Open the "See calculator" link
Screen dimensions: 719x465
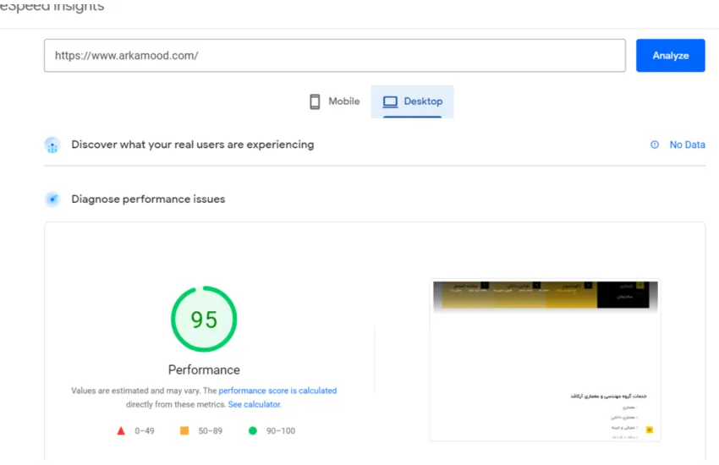tap(255, 405)
